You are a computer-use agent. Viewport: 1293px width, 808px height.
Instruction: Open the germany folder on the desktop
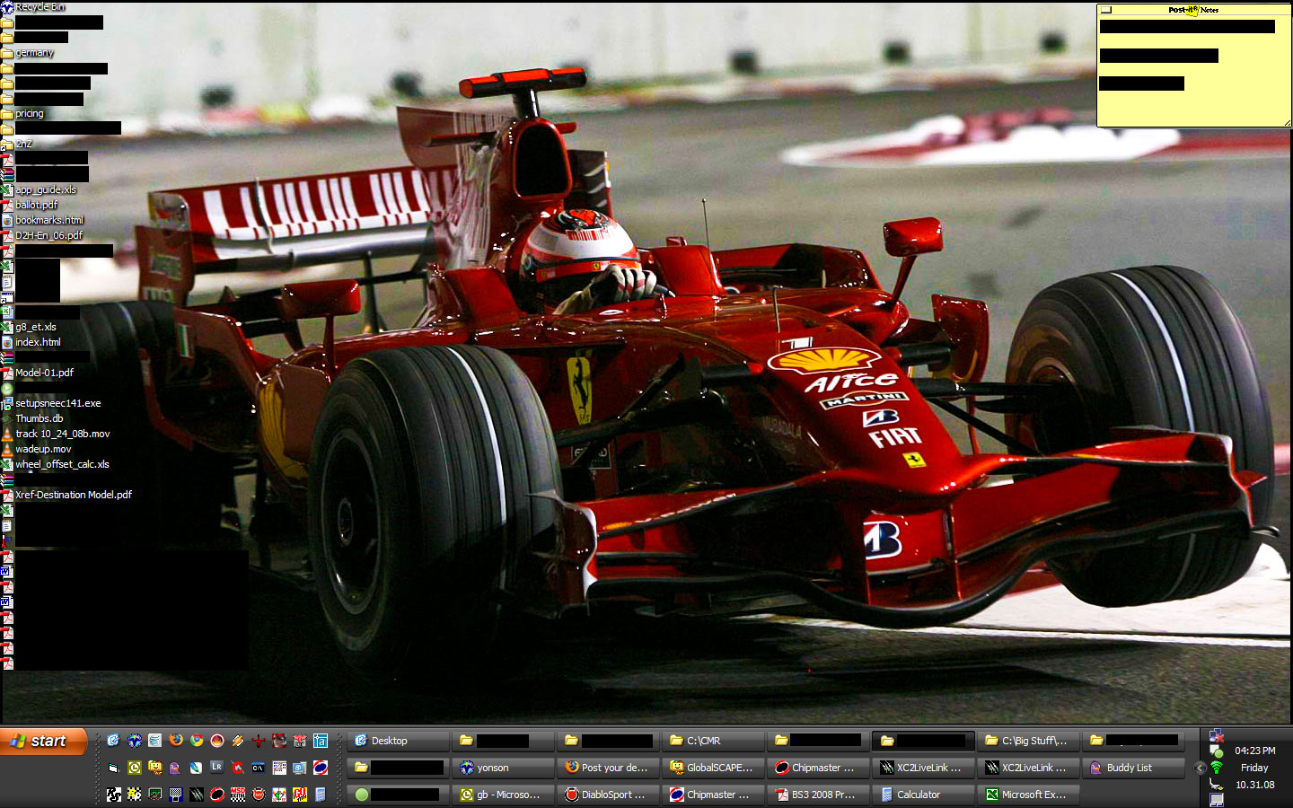(28, 53)
